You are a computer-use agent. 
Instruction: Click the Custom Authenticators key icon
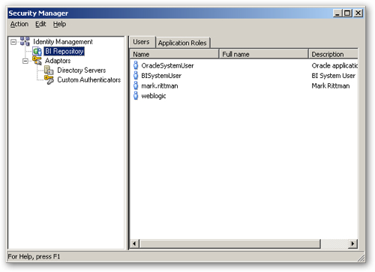point(49,79)
